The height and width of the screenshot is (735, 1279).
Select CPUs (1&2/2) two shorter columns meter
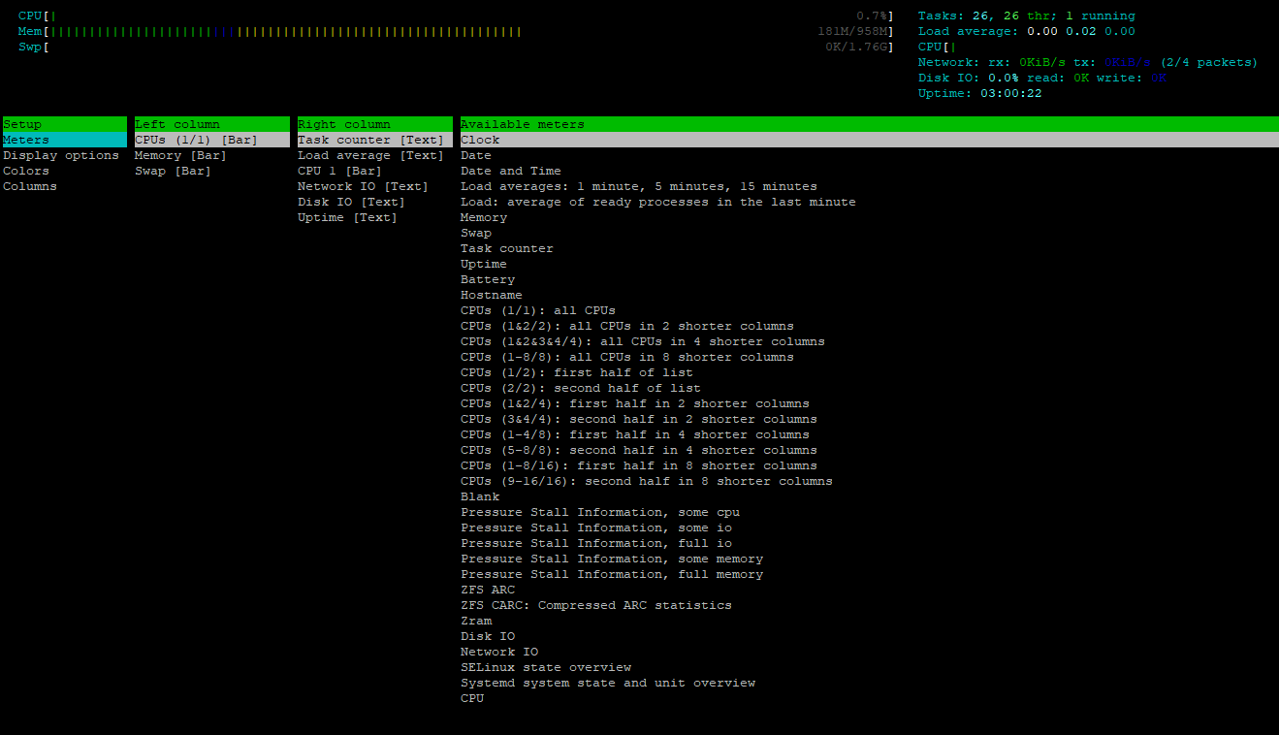(x=627, y=326)
